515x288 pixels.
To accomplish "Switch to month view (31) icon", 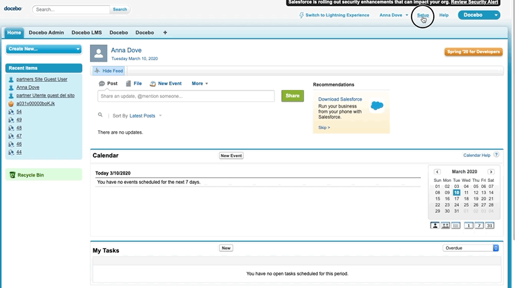I will tap(490, 225).
